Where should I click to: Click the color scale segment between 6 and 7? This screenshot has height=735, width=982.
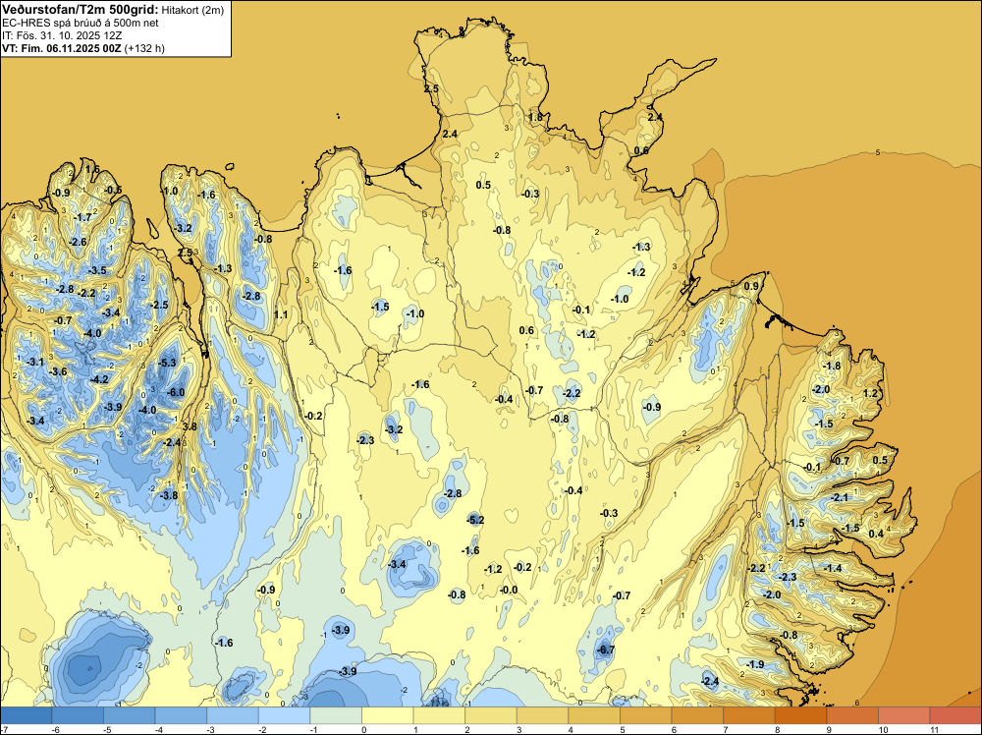(697, 715)
